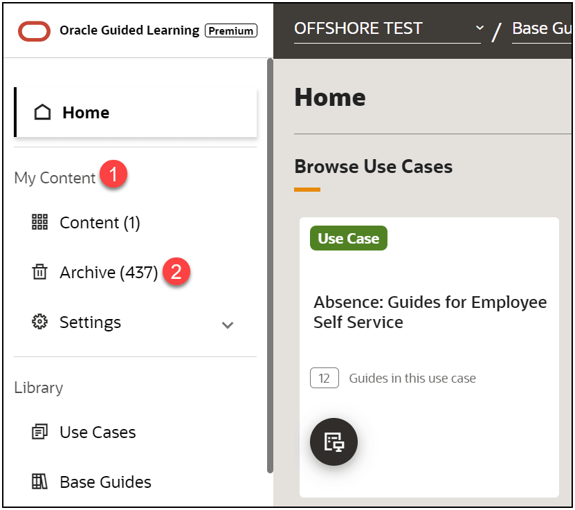Click the Home house icon
The width and height of the screenshot is (575, 510).
pyautogui.click(x=42, y=112)
